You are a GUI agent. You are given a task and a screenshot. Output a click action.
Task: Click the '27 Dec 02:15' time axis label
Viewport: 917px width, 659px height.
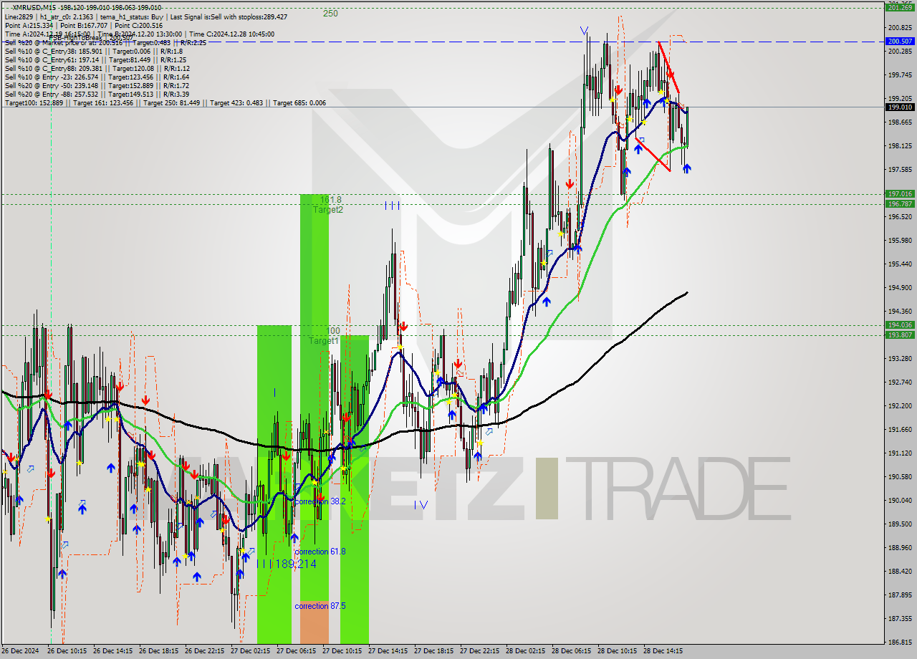(250, 651)
